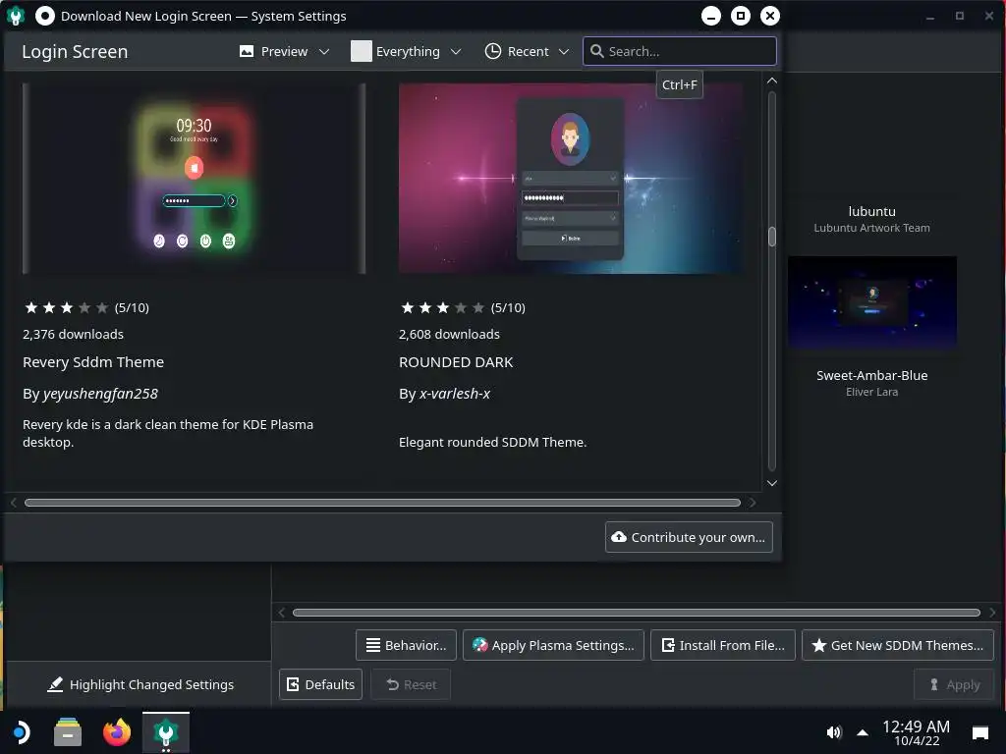Click the highlighter pen icon
This screenshot has height=754, width=1006.
click(55, 684)
